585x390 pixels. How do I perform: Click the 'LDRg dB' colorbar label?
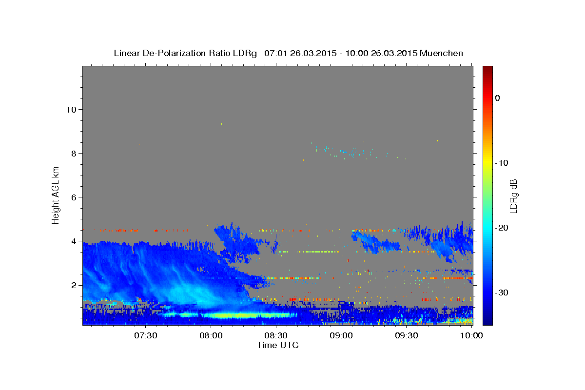[513, 196]
